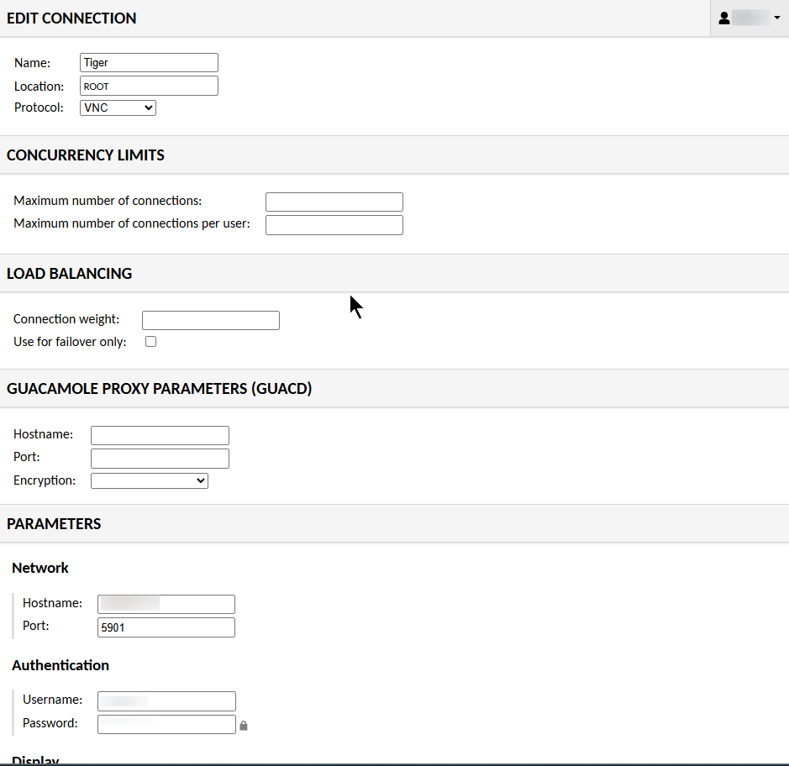Focus the Authentication Username field
This screenshot has width=789, height=766.
pos(166,700)
